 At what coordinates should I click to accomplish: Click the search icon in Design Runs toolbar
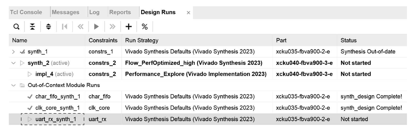point(16,27)
